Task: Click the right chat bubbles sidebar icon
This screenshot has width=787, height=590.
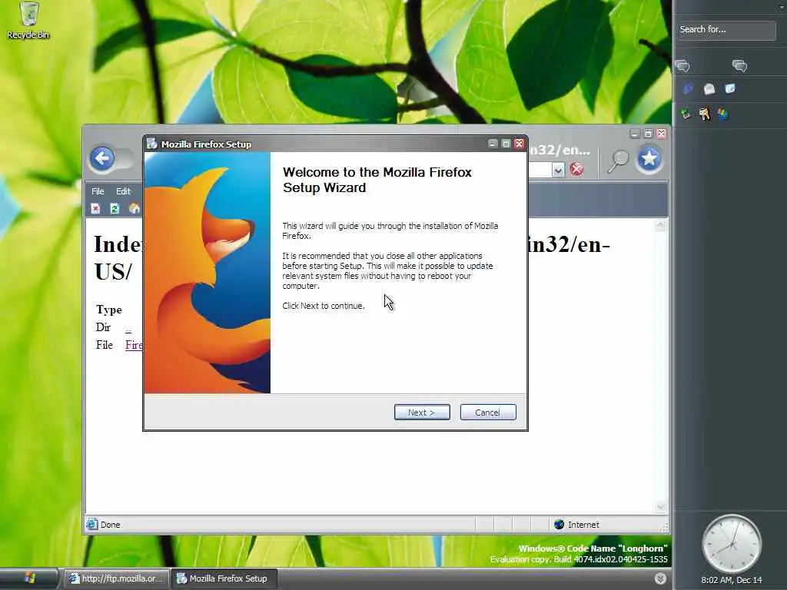Action: pos(739,66)
